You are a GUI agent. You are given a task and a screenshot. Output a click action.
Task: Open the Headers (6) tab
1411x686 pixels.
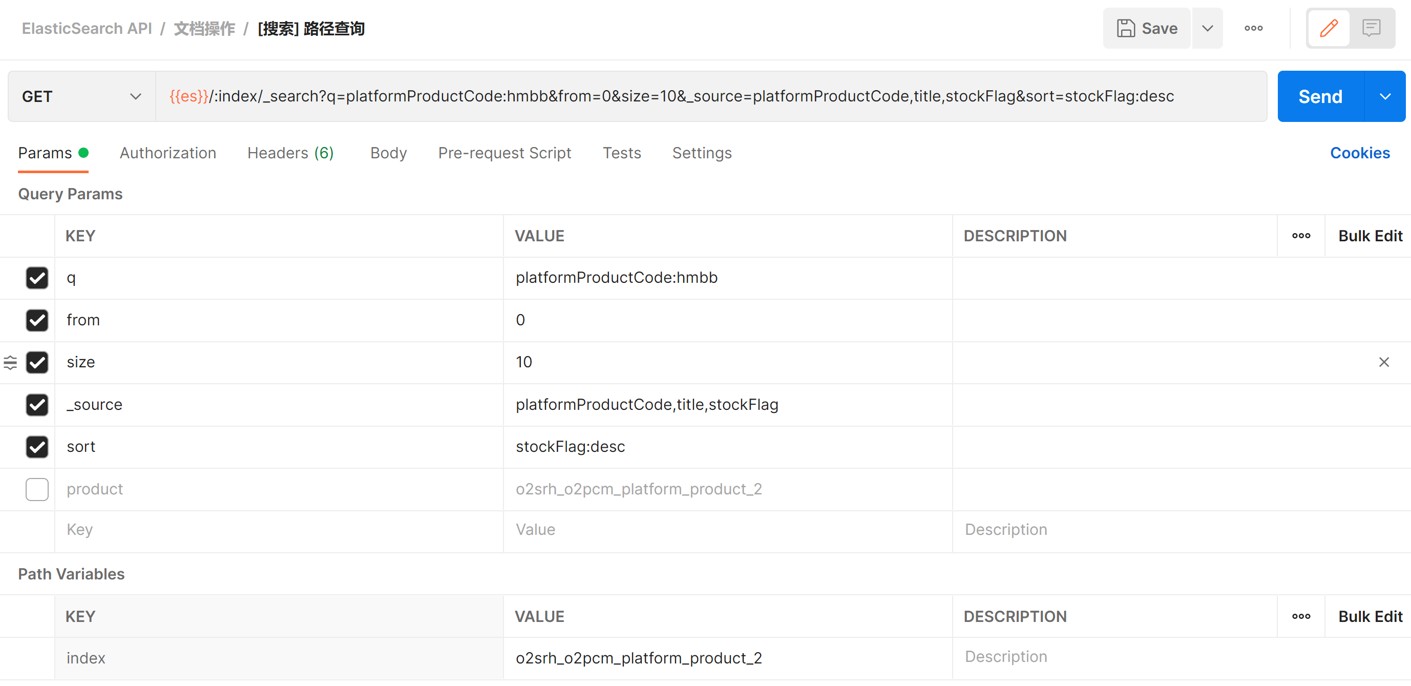[290, 153]
